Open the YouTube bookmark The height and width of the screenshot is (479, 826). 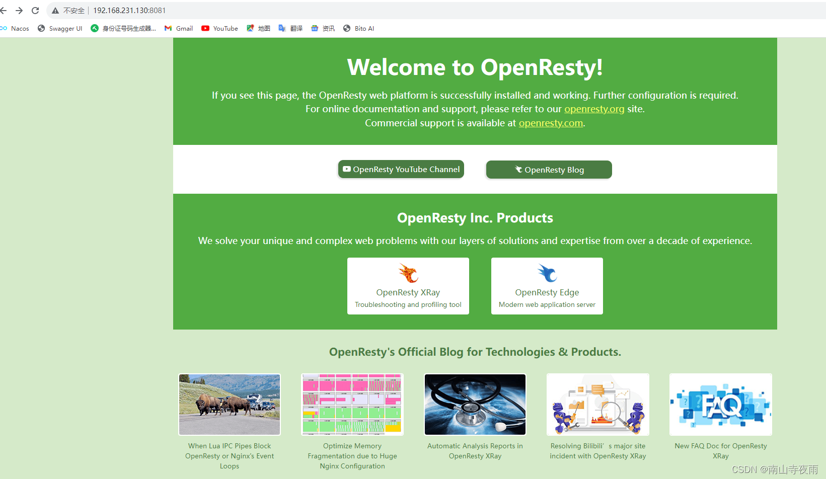219,29
